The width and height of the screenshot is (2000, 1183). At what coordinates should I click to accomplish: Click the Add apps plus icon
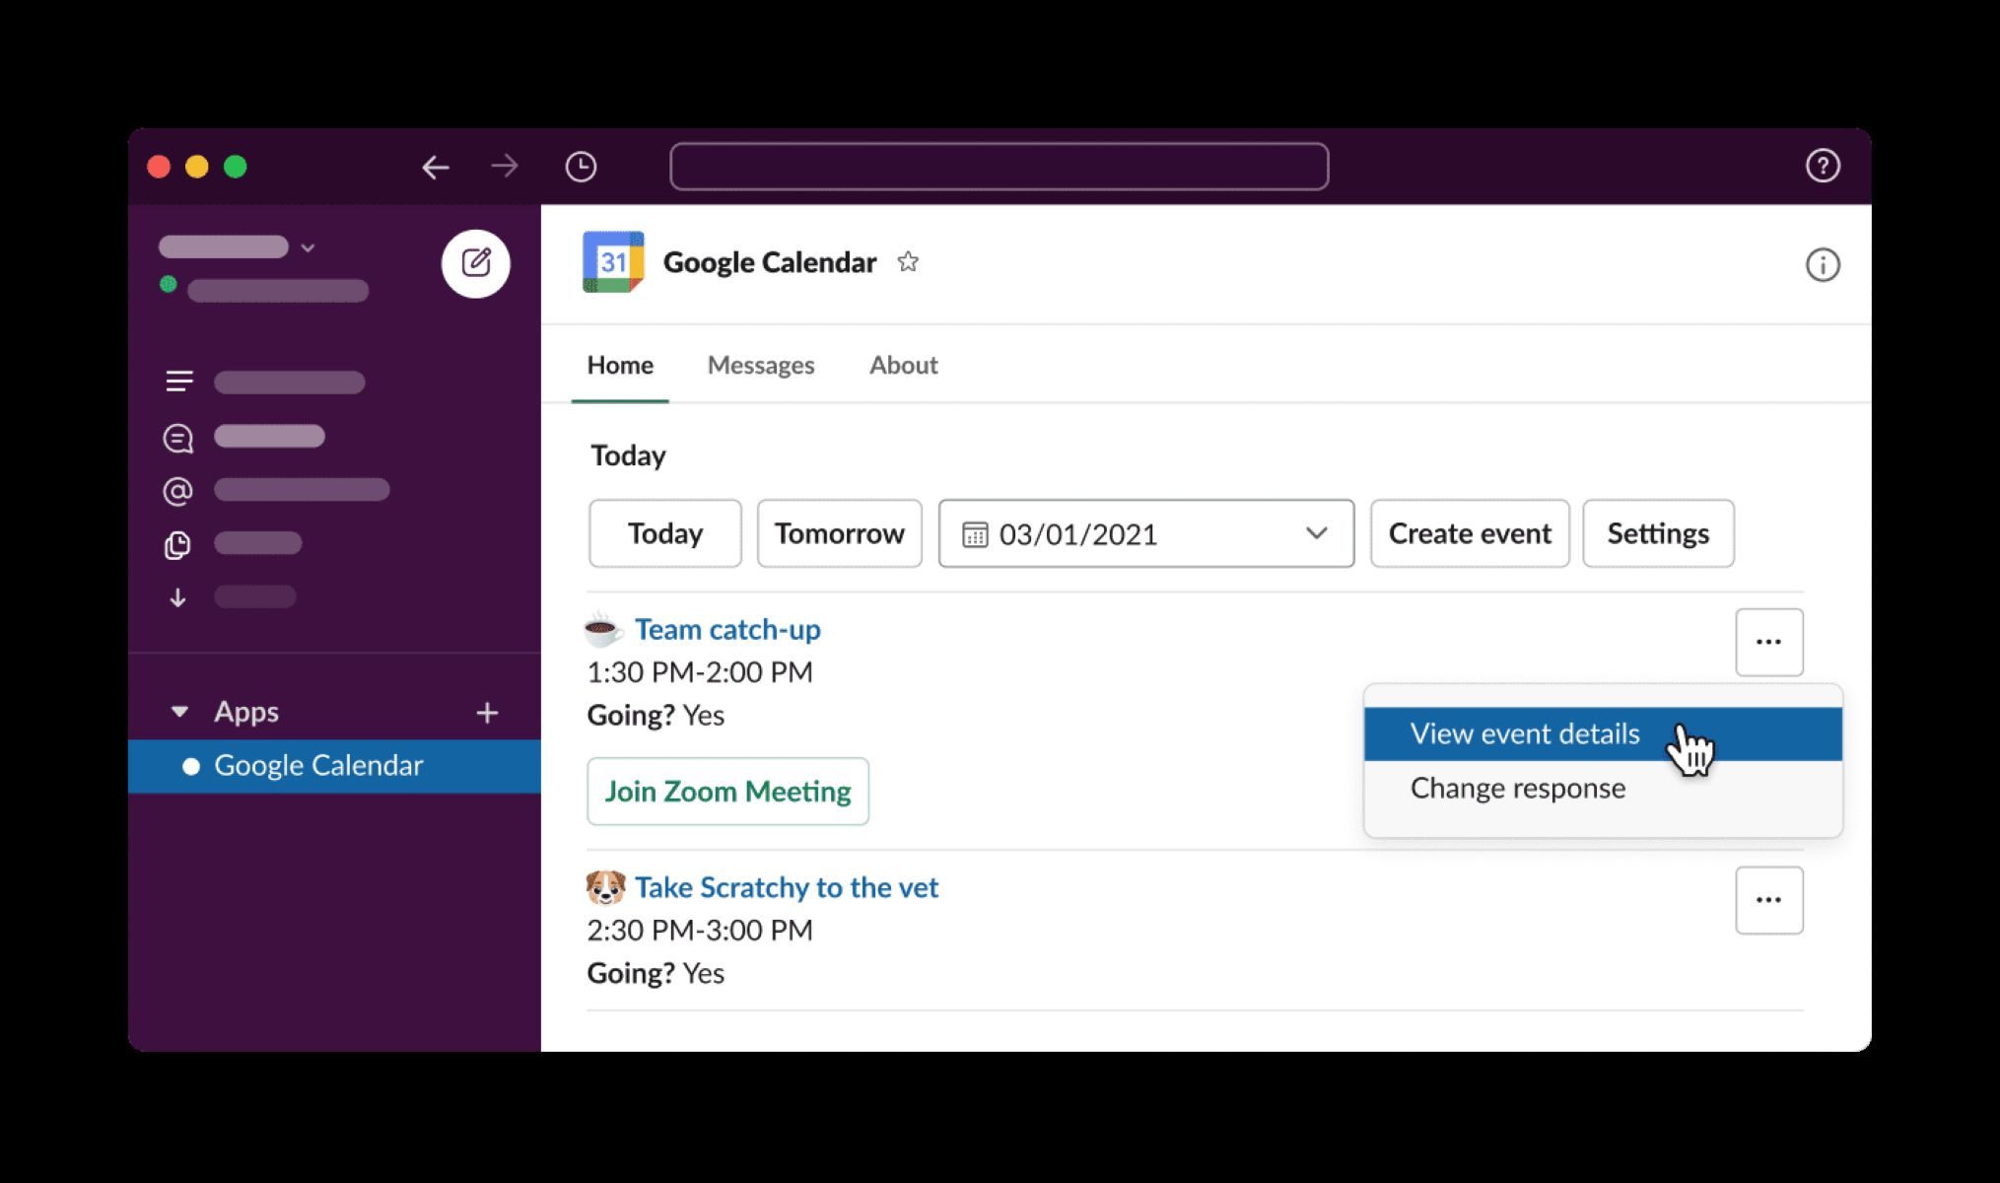tap(487, 711)
